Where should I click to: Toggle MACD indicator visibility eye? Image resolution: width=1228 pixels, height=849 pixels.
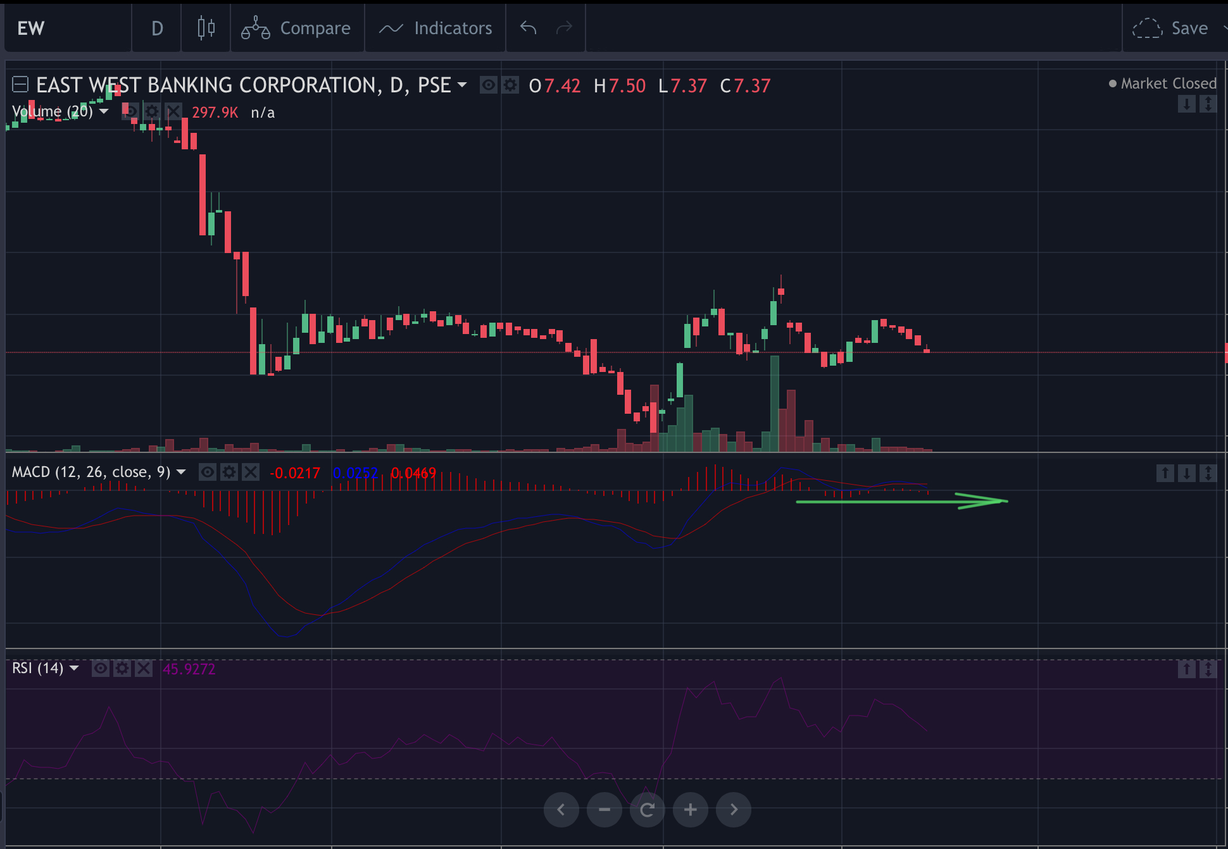pyautogui.click(x=208, y=472)
